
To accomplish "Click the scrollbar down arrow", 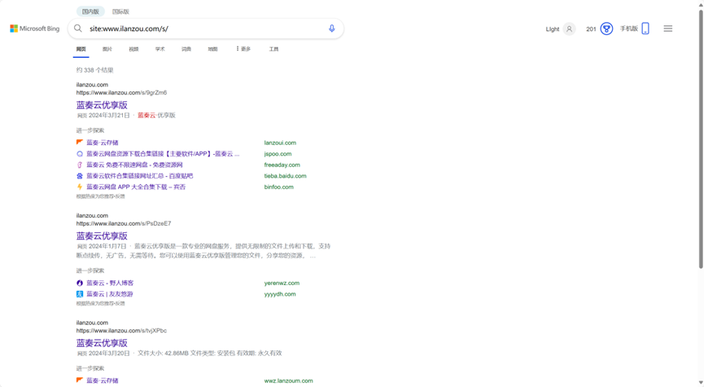I will [701, 382].
